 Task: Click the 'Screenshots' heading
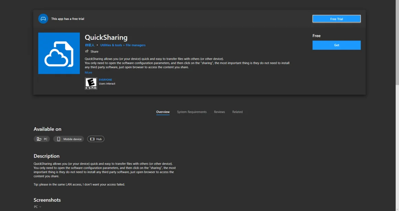(x=47, y=200)
